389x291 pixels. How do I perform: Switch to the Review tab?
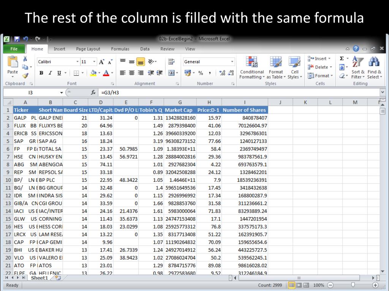click(167, 49)
